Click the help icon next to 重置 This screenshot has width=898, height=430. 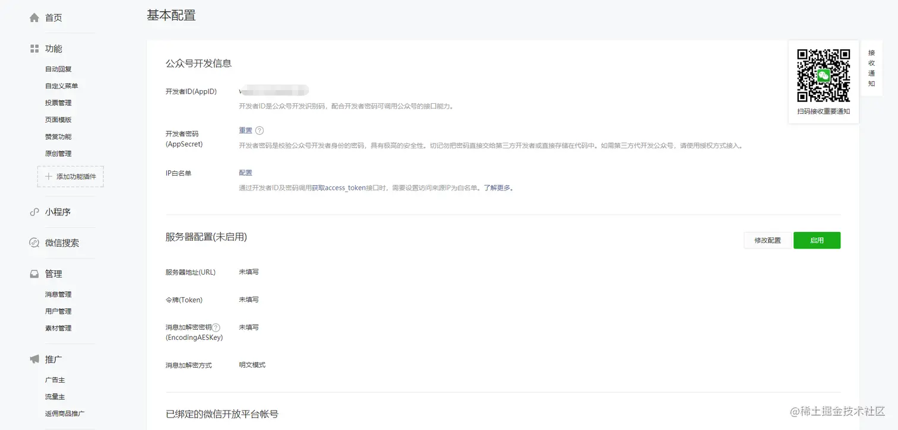[x=259, y=130]
